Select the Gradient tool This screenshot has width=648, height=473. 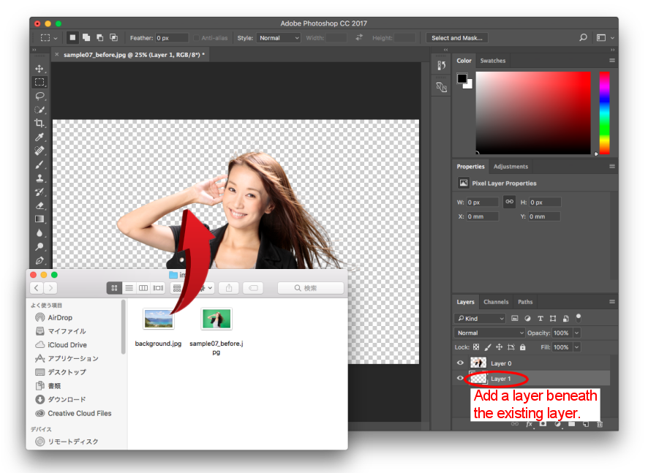tap(39, 219)
